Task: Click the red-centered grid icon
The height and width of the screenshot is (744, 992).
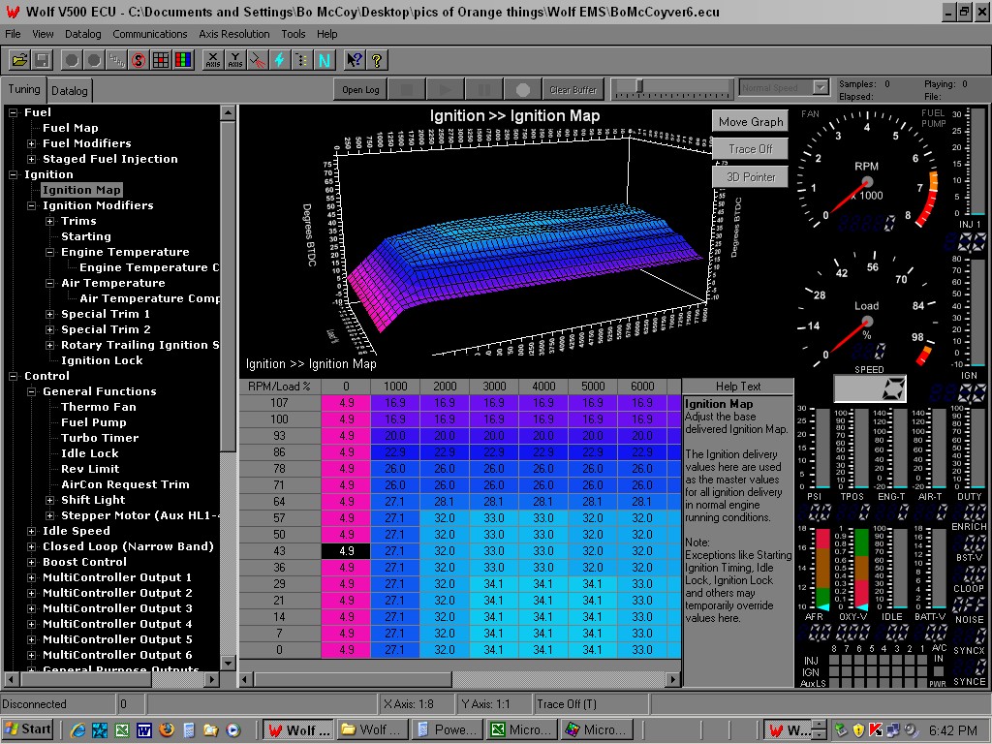Action: pos(161,60)
